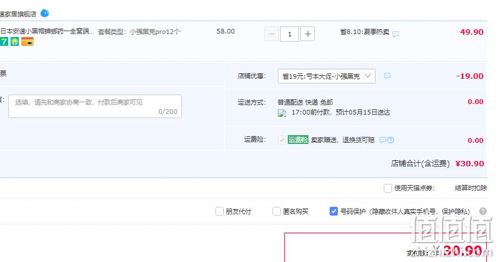Click the help icon beside 号码保护 description

[x=483, y=211]
